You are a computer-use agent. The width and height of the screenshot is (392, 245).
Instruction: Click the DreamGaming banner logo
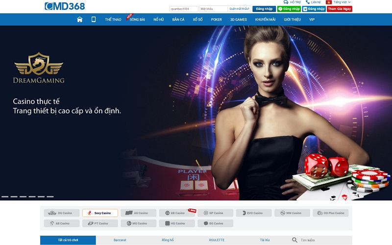(39, 68)
